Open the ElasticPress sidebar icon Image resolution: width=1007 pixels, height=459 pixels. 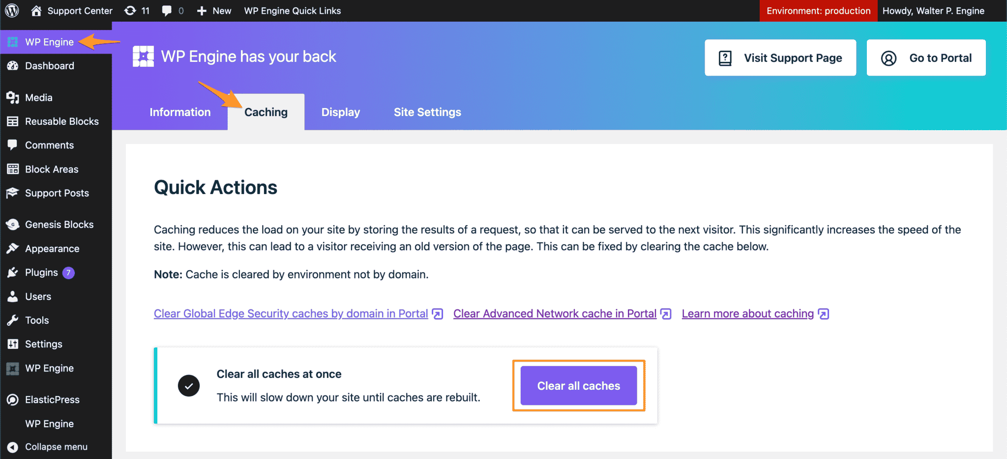click(x=13, y=399)
